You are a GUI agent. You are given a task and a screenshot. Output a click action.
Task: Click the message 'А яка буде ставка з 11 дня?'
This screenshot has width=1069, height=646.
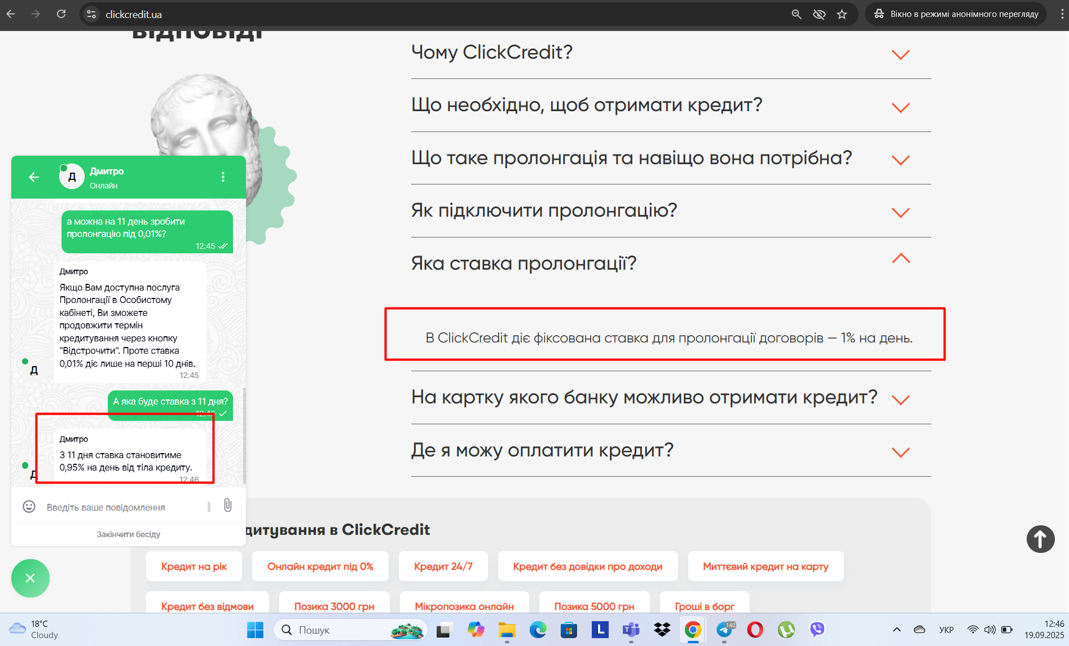point(170,405)
